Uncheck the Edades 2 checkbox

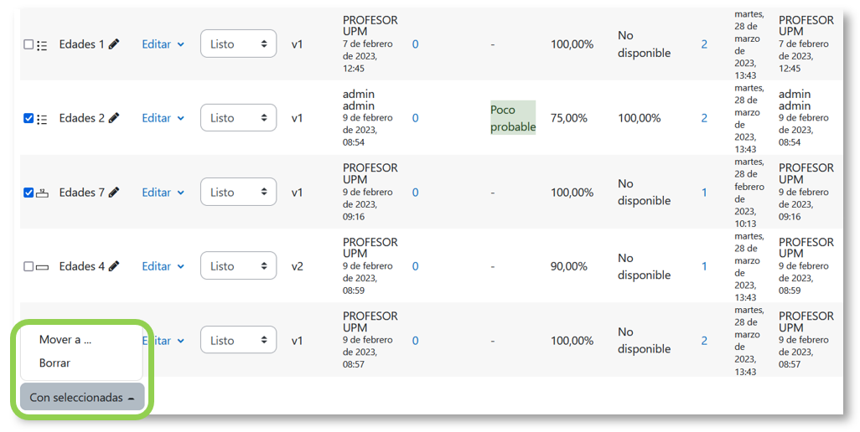(x=28, y=119)
